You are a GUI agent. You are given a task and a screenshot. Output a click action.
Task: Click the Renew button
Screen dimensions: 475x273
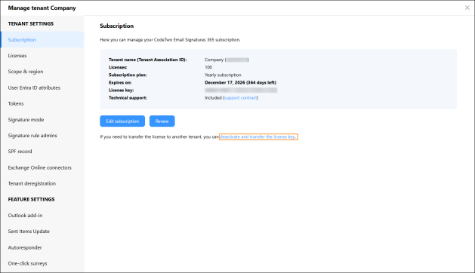click(x=162, y=121)
